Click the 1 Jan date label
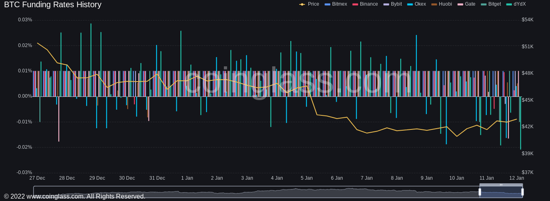The width and height of the screenshot is (550, 201). (187, 178)
